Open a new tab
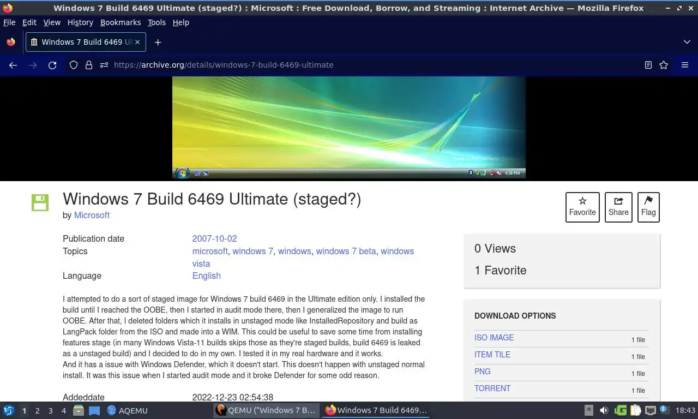The image size is (698, 419). point(158,42)
